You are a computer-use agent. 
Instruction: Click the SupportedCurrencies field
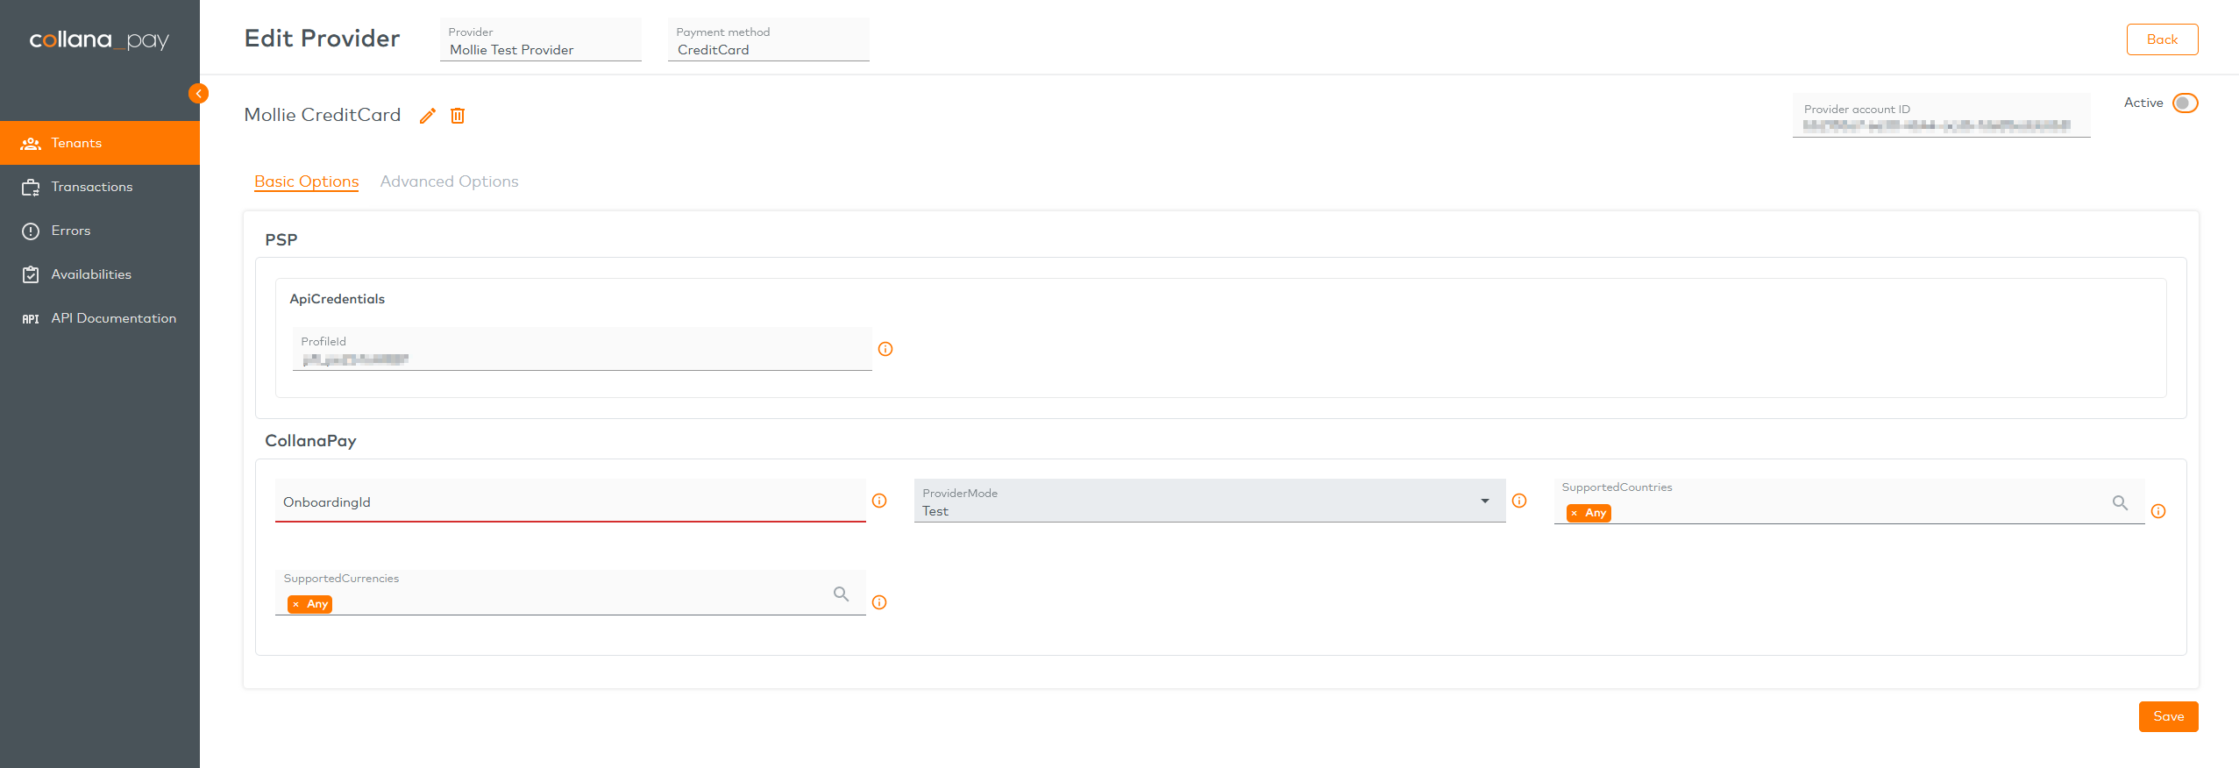coord(571,593)
